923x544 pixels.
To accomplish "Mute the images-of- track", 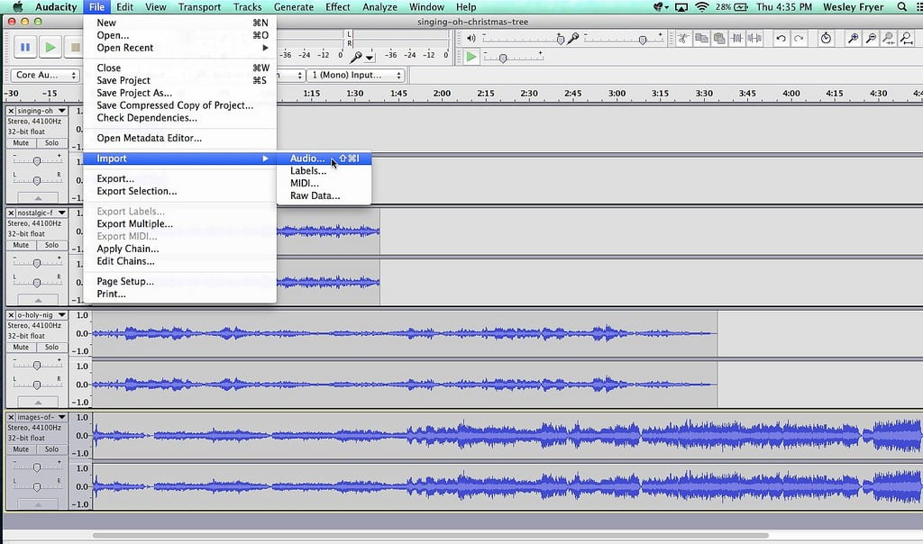I will pos(22,449).
